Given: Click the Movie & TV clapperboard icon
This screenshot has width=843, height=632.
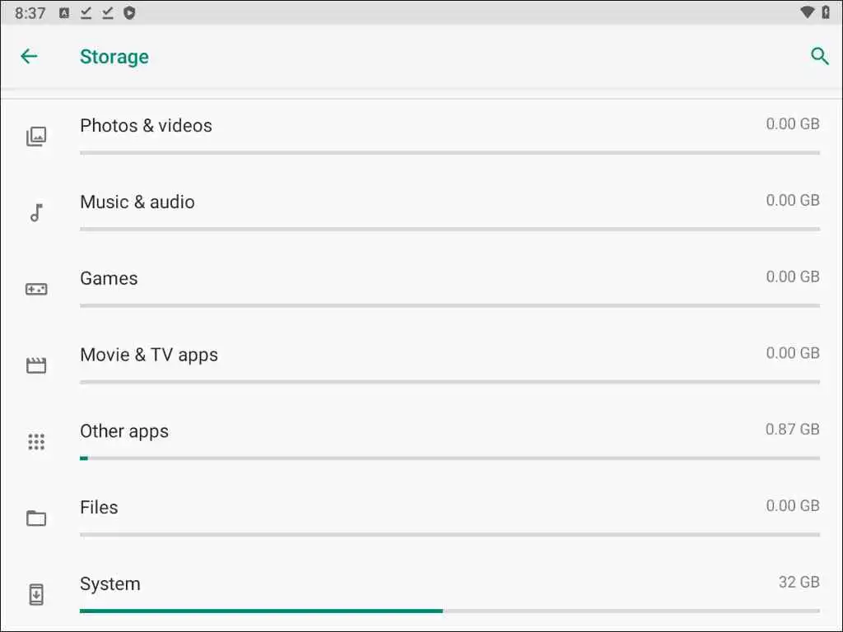Looking at the screenshot, I should click(x=36, y=365).
